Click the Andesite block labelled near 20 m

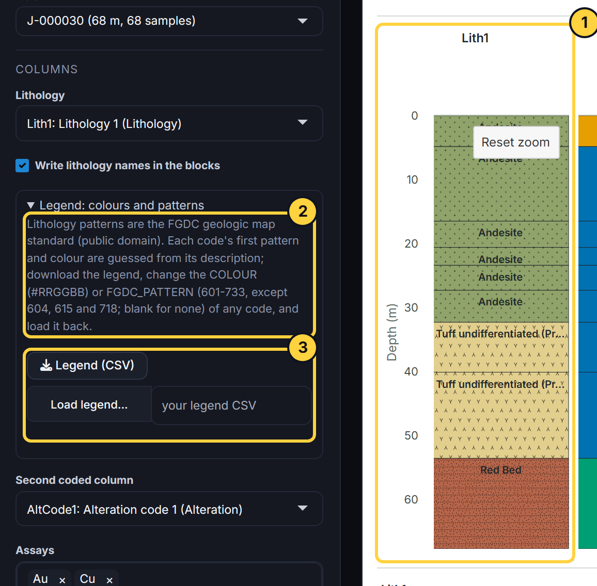tap(501, 234)
